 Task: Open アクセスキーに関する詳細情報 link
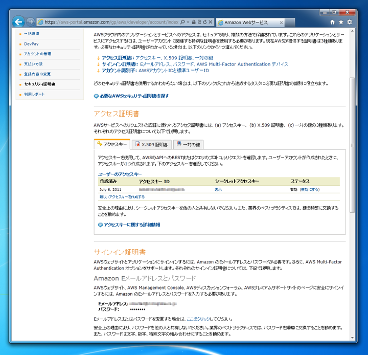[132, 225]
